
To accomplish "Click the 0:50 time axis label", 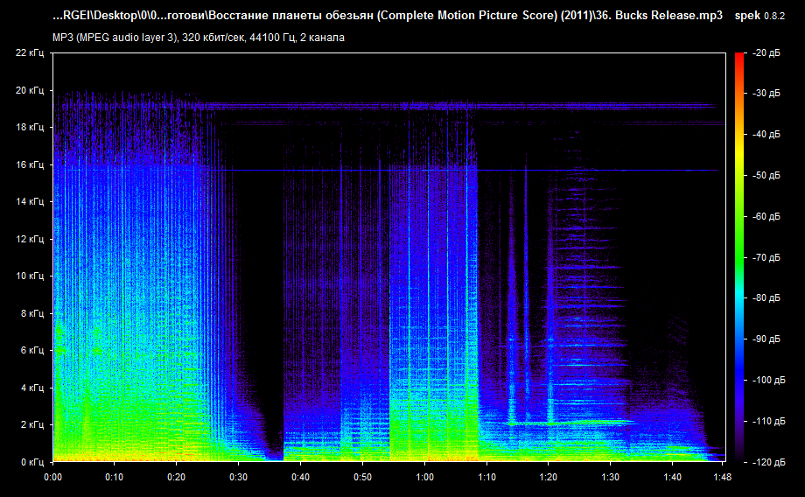I will tap(362, 477).
